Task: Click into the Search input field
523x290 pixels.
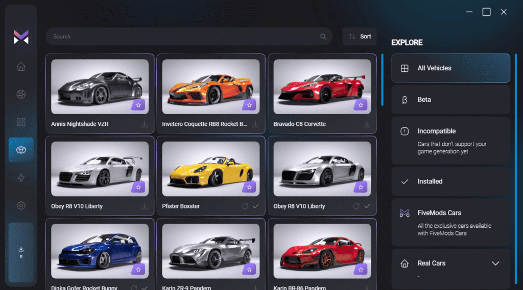Action: point(189,37)
